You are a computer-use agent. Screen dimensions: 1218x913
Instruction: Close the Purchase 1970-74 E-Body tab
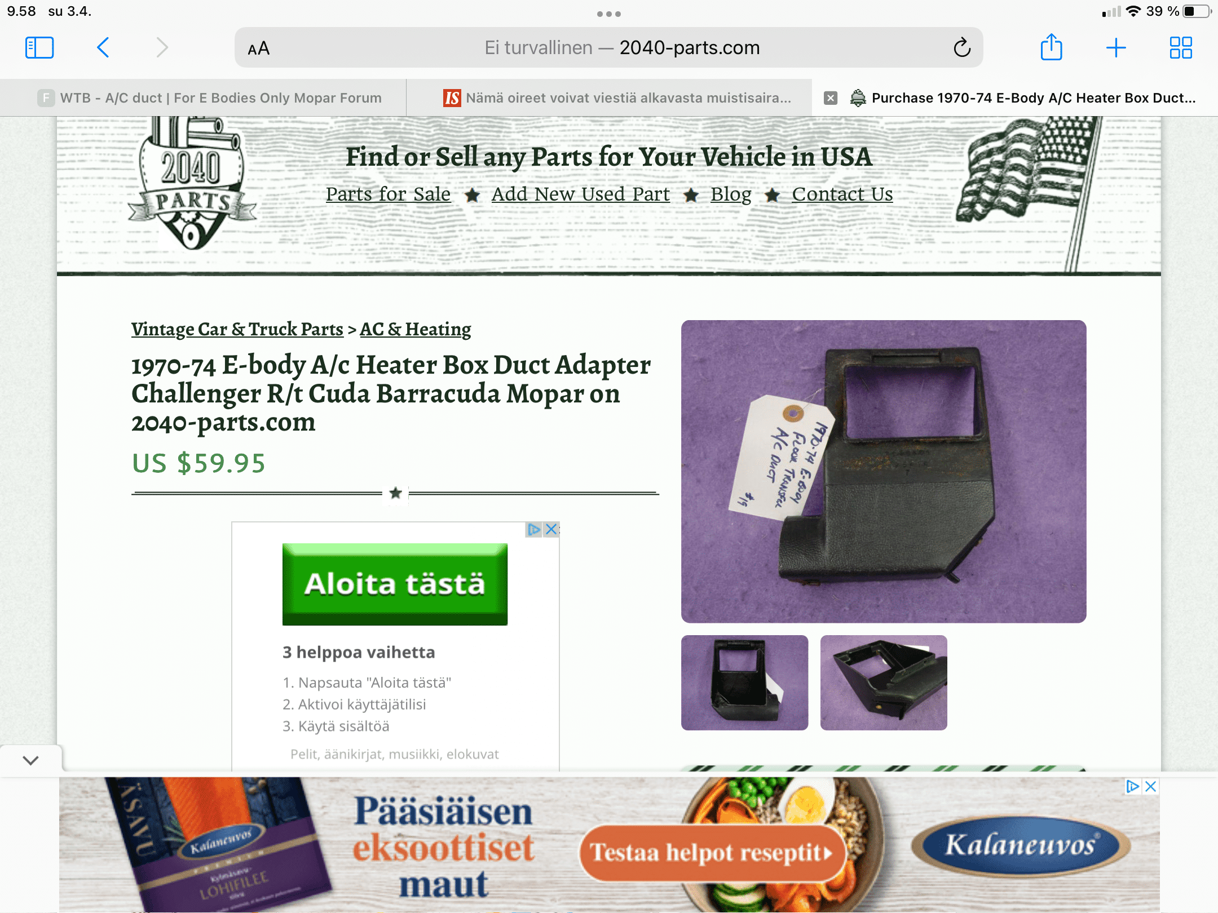pyautogui.click(x=830, y=98)
